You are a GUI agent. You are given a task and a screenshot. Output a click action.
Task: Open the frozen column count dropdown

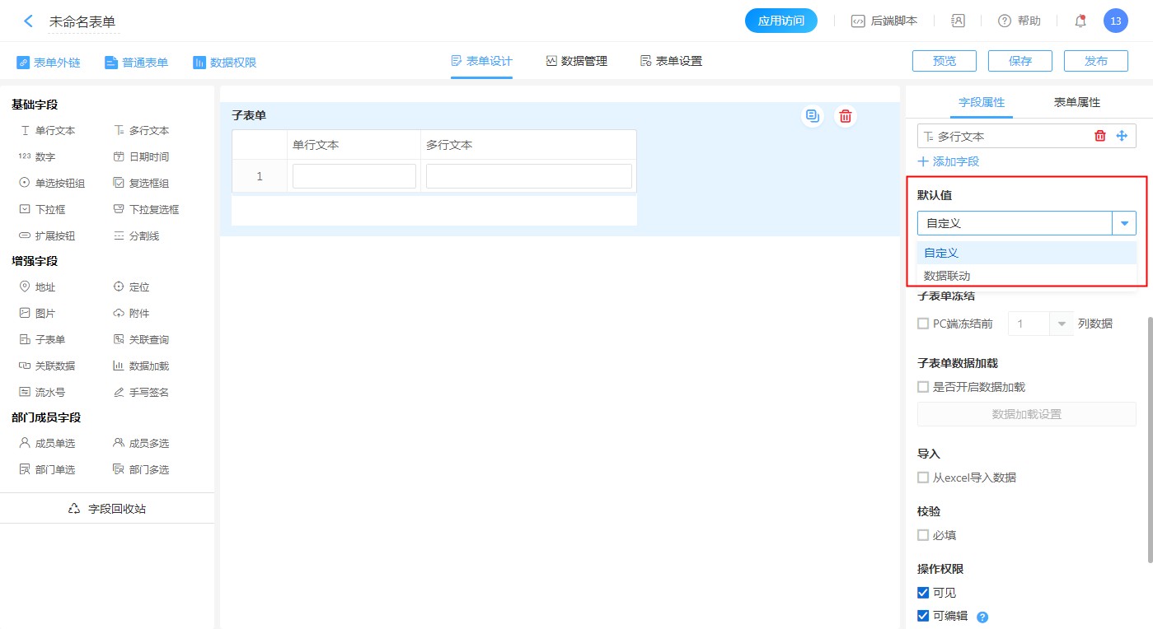(x=1062, y=324)
